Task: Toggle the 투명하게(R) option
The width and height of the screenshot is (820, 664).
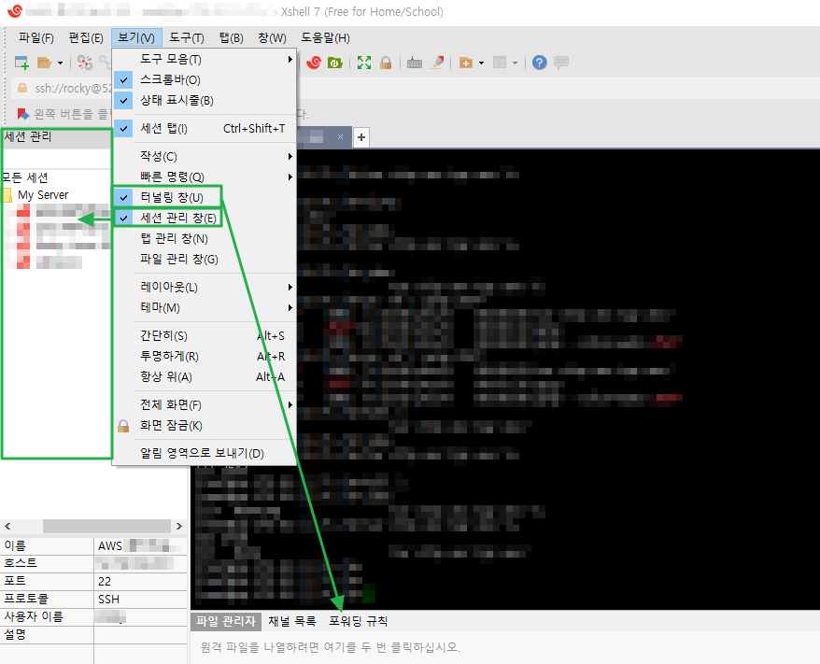Action: coord(205,356)
